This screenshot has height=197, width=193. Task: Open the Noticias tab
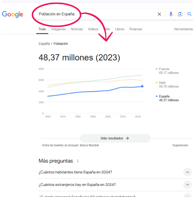[x=77, y=29]
